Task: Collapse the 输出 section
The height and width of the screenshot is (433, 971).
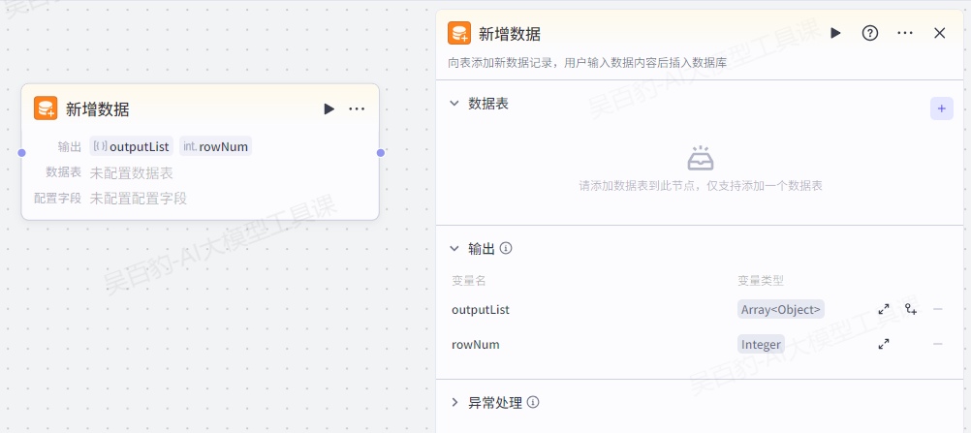Action: pyautogui.click(x=454, y=248)
